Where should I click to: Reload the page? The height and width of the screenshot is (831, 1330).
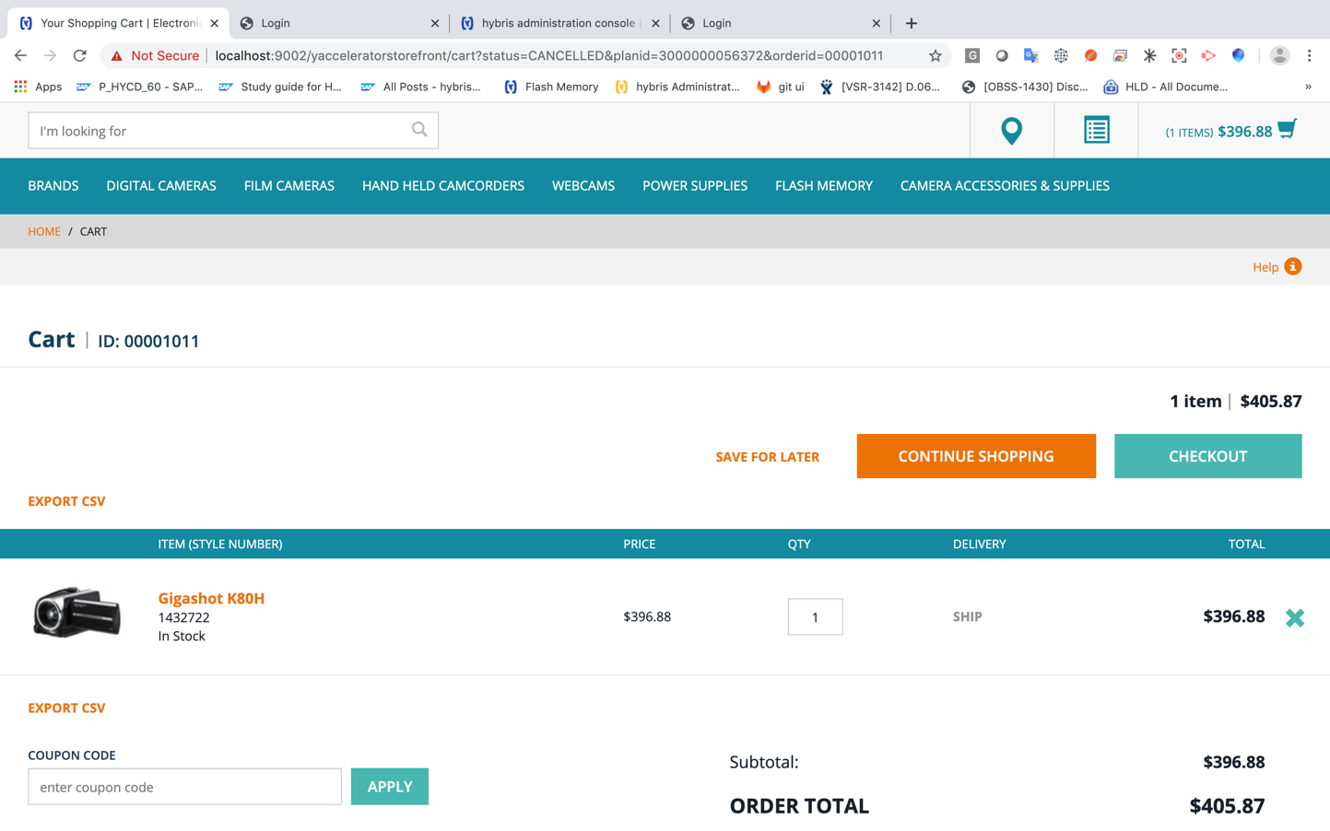80,56
